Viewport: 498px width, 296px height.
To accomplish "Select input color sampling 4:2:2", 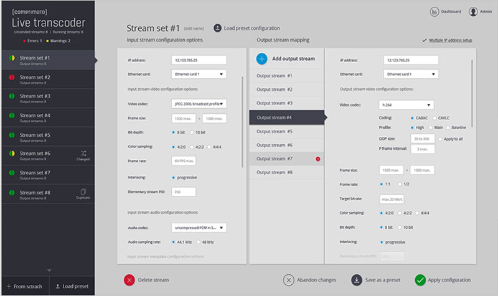I will [x=192, y=147].
